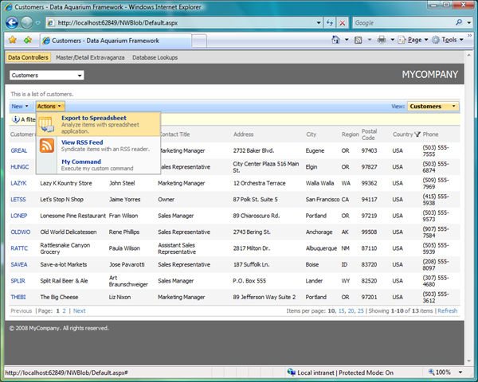478x382 pixels.
Task: Open the GREAL customer link
Action: pos(19,150)
